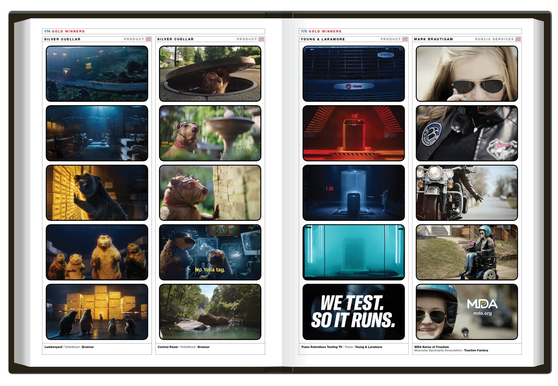558x386 pixels.
Task: Click the No Yella tag. subtitle
Action: tap(210, 270)
